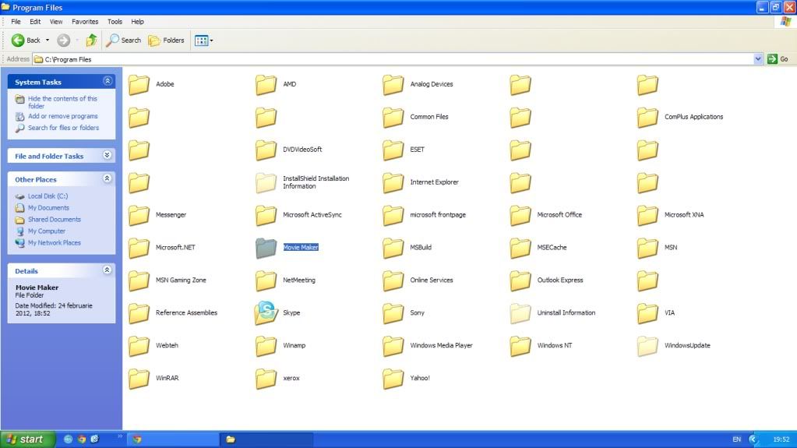This screenshot has height=448, width=797.
Task: Click the Chrome taskbar window button
Action: [x=173, y=439]
